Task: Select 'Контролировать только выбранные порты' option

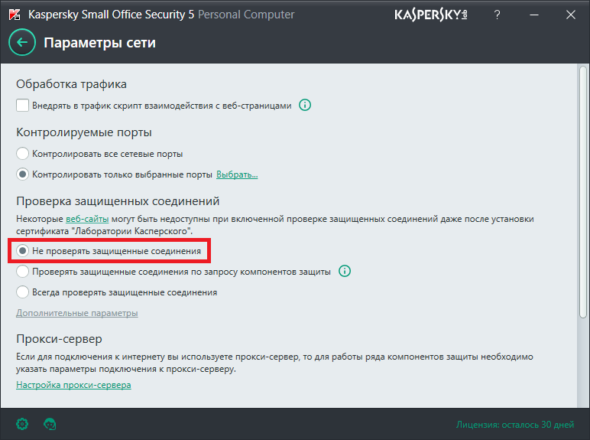Action: click(23, 174)
